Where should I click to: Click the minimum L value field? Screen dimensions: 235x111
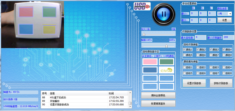tap(212, 14)
